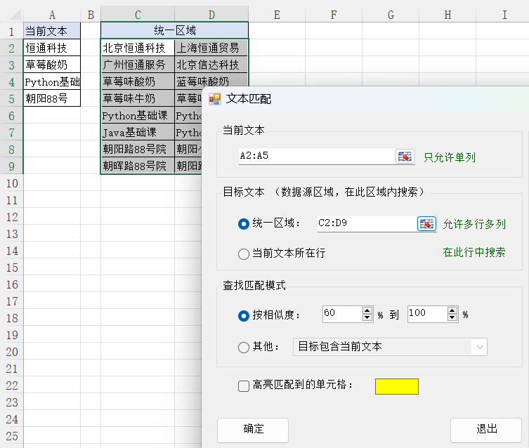Viewport: 529px width, 448px height.
Task: Enable 高亮匹配到的单元格 checkbox
Action: pyautogui.click(x=244, y=386)
